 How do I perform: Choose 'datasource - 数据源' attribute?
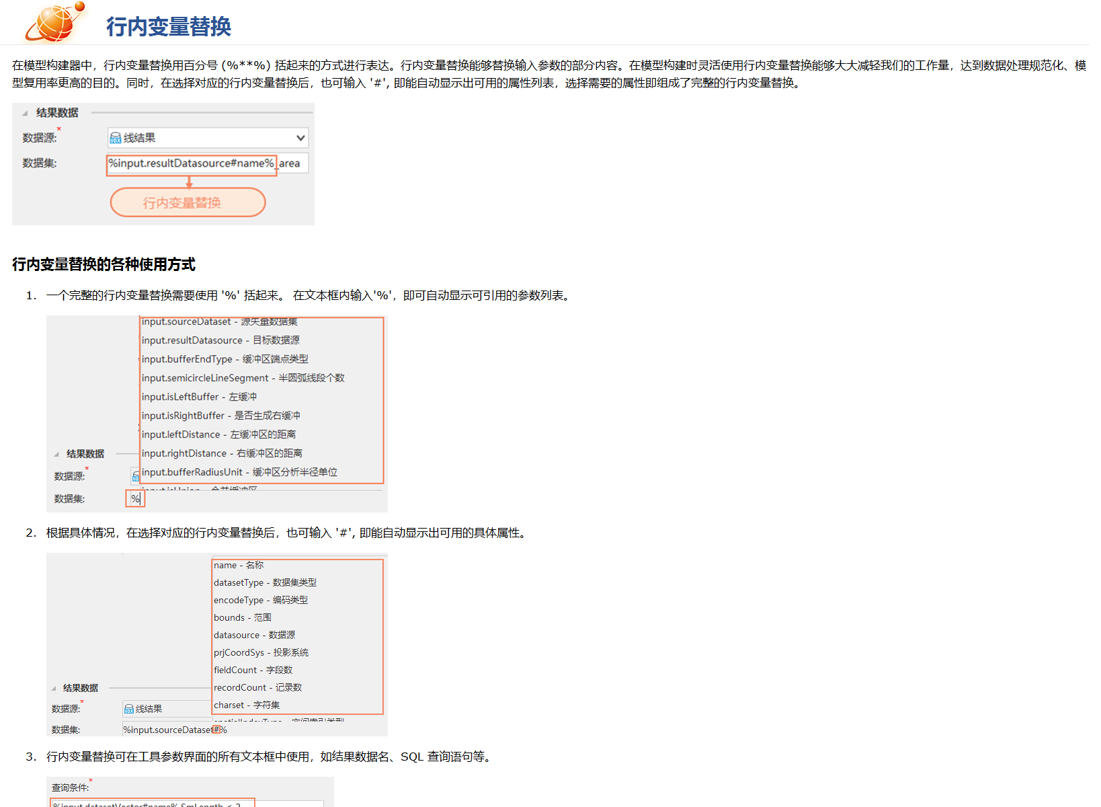click(255, 635)
